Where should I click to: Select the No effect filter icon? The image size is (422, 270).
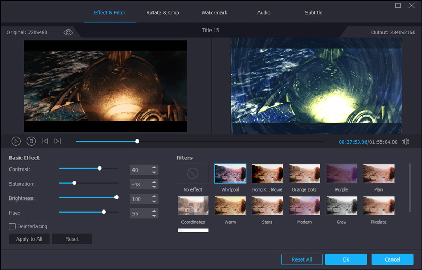193,173
